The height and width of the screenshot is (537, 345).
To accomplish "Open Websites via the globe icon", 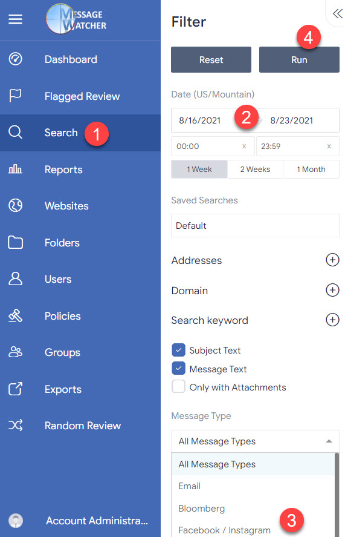I will pyautogui.click(x=15, y=205).
